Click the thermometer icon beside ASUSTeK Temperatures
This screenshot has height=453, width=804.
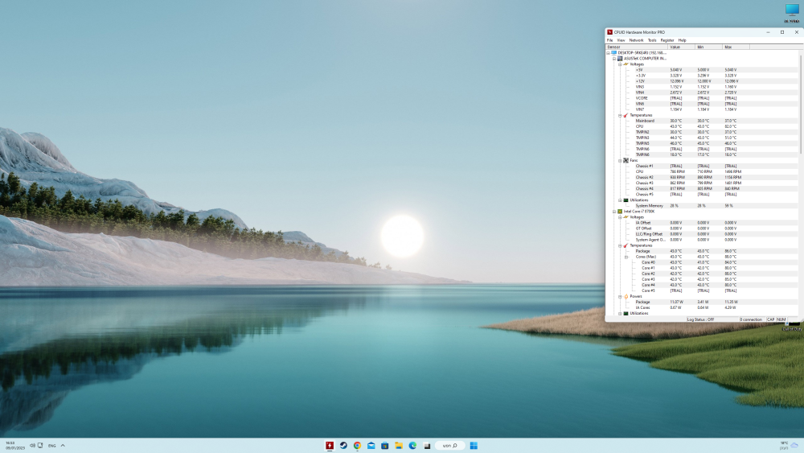626,115
